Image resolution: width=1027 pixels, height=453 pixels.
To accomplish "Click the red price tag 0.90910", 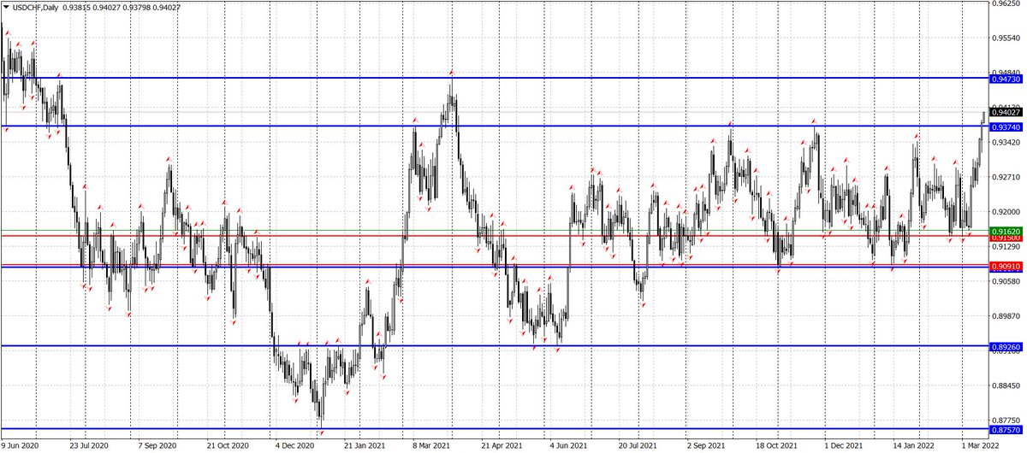I will (x=1005, y=267).
